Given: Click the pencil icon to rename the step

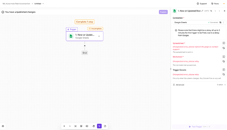Looking at the screenshot, I should click(x=202, y=11).
